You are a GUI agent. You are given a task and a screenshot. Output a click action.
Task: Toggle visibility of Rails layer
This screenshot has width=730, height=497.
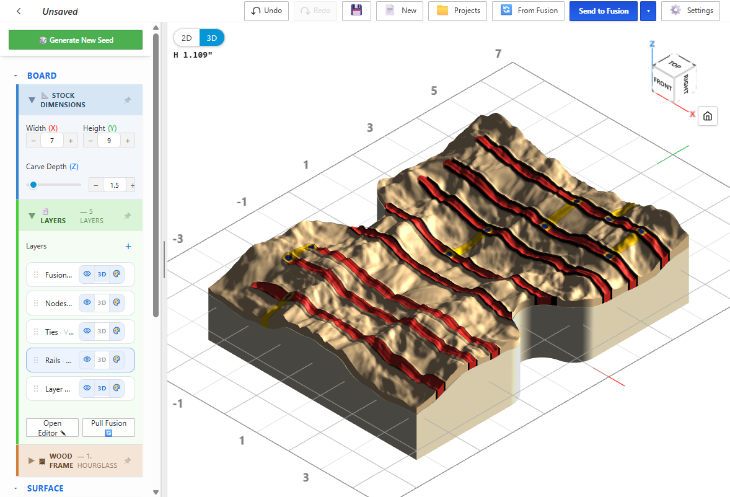point(87,359)
